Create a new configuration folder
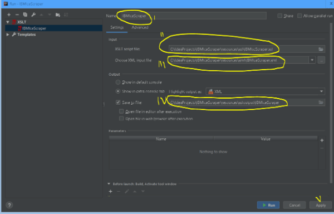Viewport: 334px width, 214px height. 57,14
